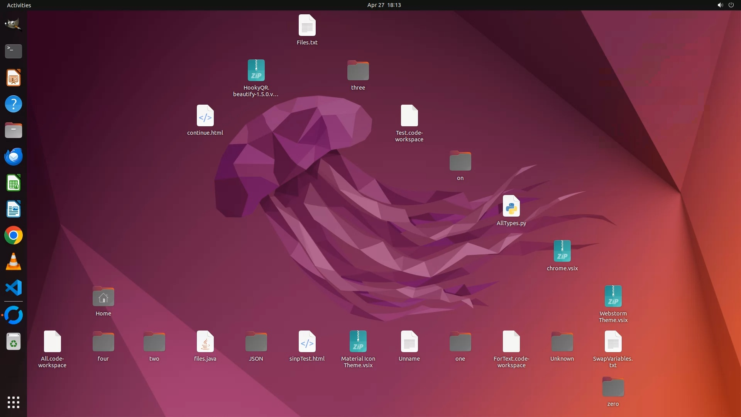The height and width of the screenshot is (417, 741).
Task: Open Trash in the dock
Action: [13, 342]
